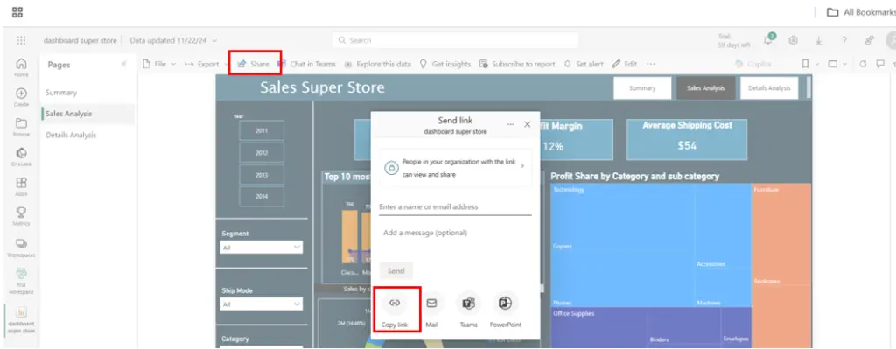This screenshot has width=896, height=349.
Task: Open more options ellipsis in Send link dialog
Action: tap(510, 124)
